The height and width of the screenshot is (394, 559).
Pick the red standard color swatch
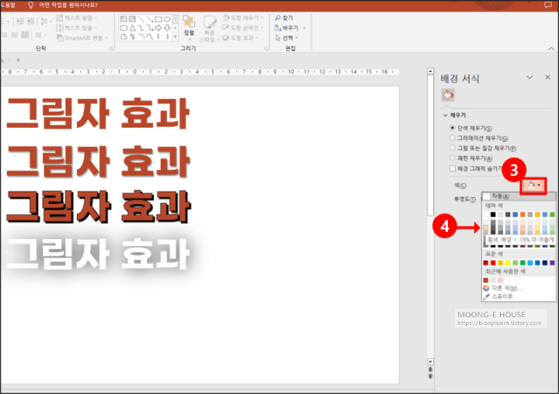coord(493,263)
